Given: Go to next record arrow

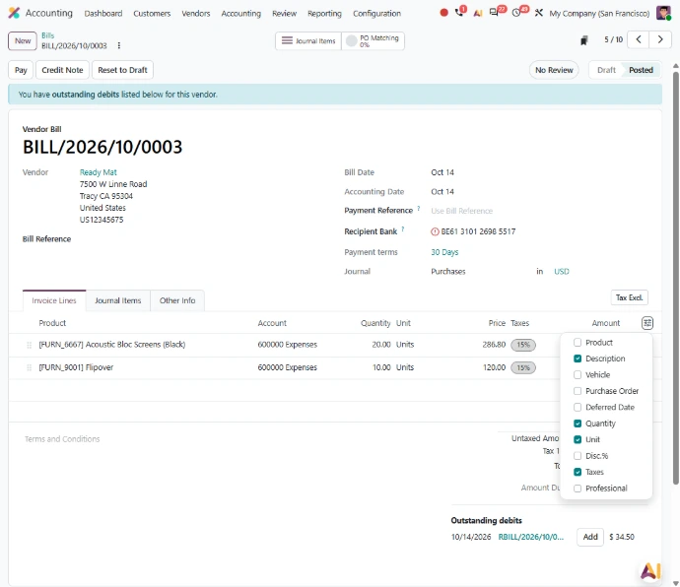Looking at the screenshot, I should (x=660, y=39).
